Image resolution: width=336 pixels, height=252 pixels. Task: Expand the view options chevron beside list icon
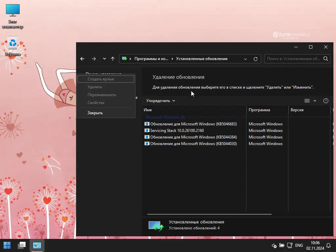[314, 101]
